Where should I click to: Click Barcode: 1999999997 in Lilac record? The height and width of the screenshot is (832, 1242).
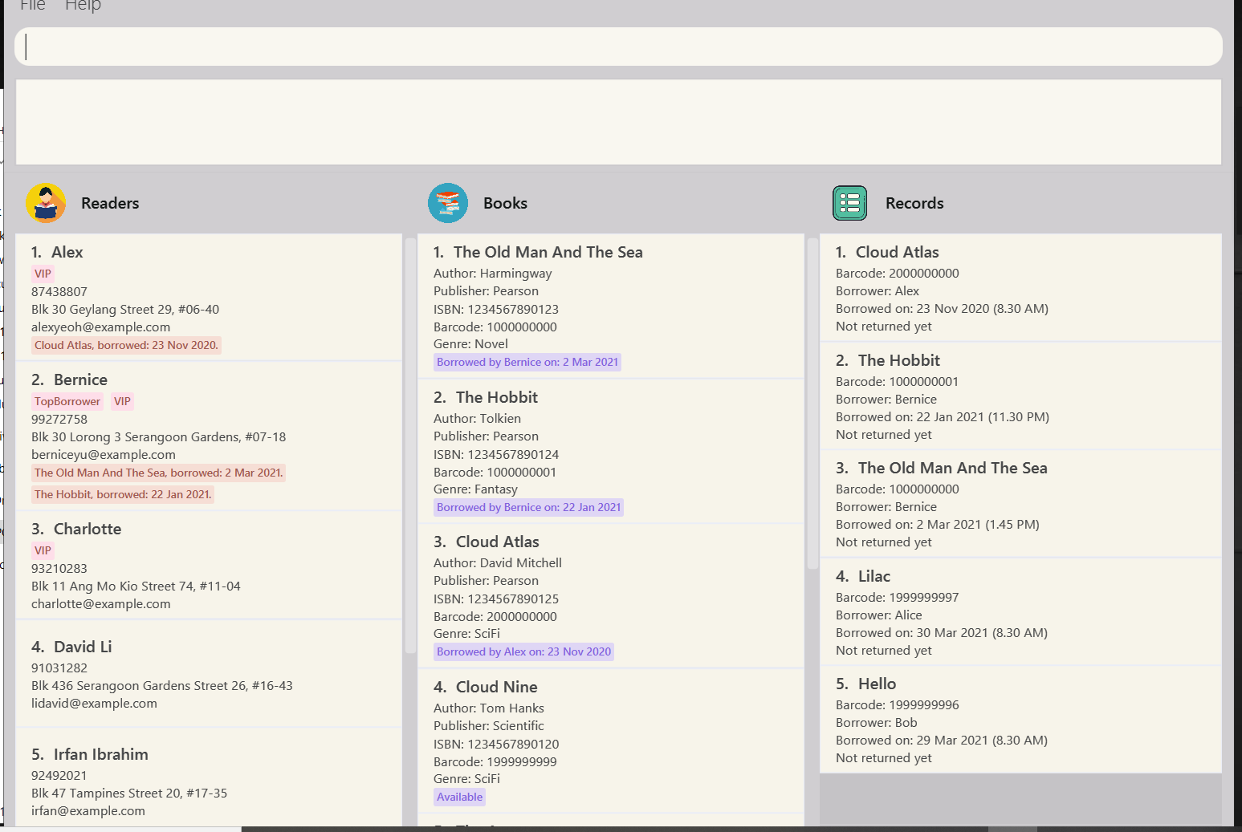click(898, 597)
